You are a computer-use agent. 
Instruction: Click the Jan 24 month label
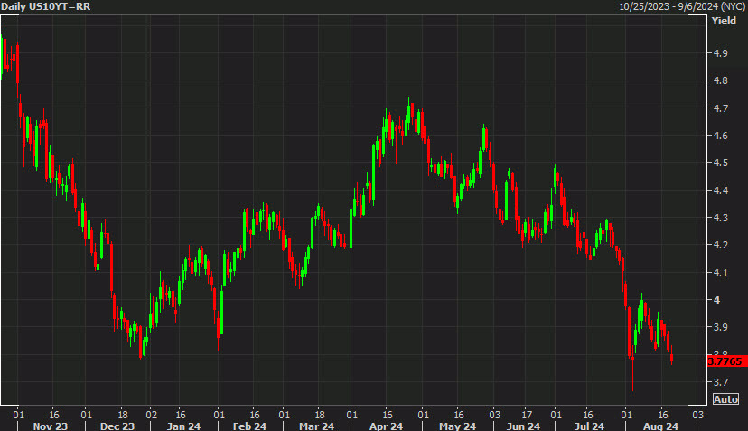(x=183, y=426)
